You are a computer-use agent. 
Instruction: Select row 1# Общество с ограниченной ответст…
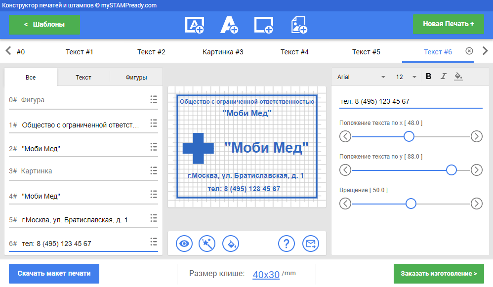tap(83, 125)
